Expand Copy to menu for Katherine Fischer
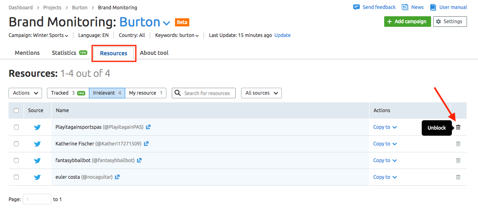Screen dimensions: 478x208 [385, 144]
